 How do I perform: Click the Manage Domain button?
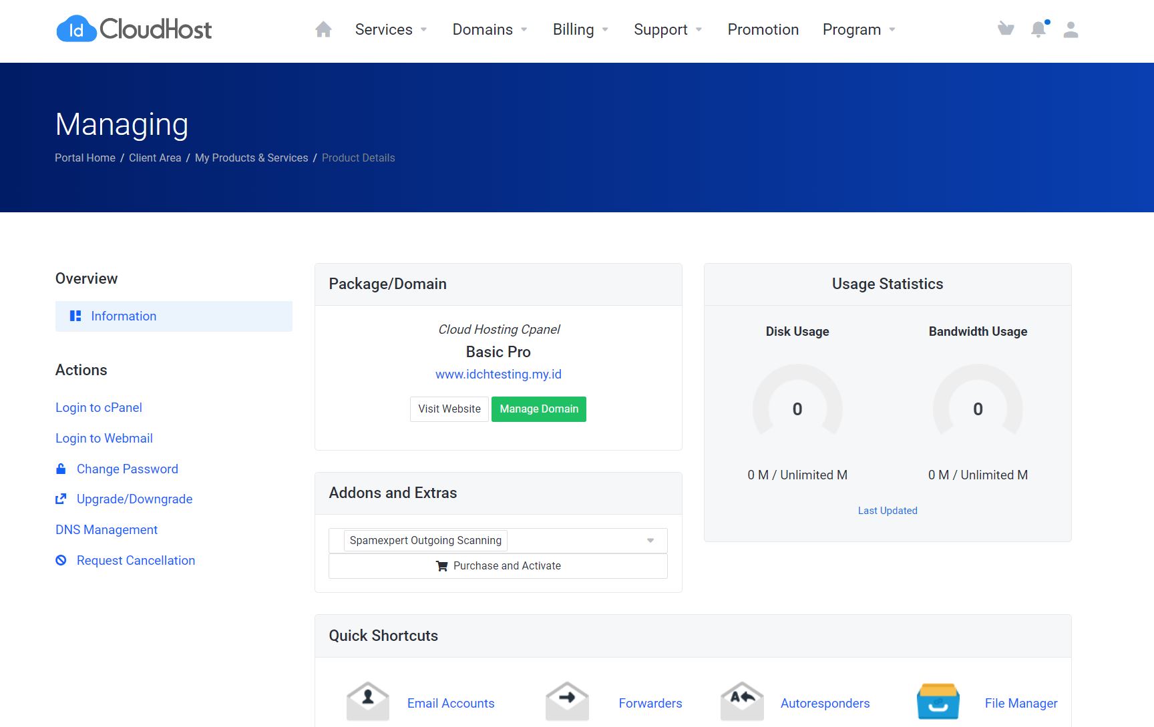[538, 409]
